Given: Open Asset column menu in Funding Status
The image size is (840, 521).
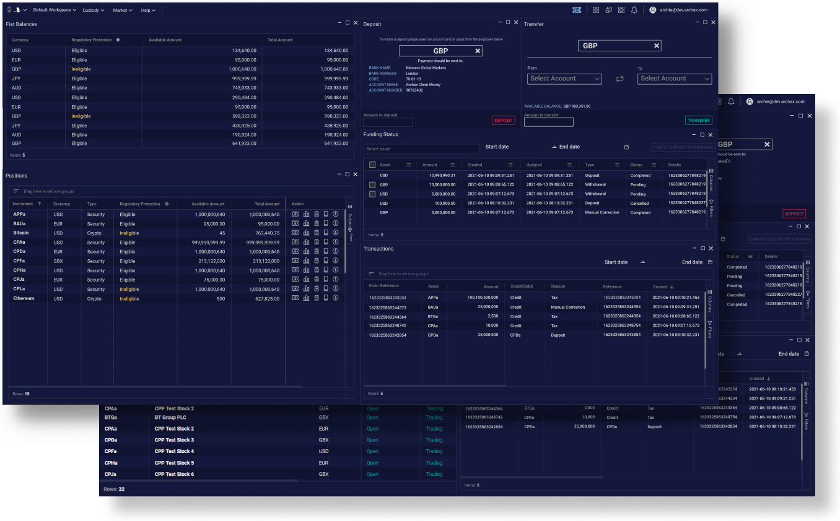Looking at the screenshot, I should [408, 165].
